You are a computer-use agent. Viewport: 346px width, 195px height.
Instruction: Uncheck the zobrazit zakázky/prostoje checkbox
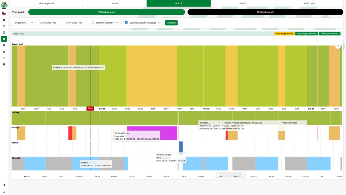126,22
